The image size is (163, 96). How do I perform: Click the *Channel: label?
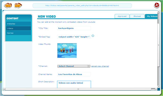[x=43, y=66]
